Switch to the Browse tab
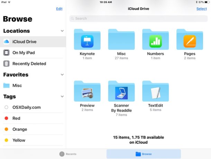Image resolution: width=211 pixels, height=159 pixels. point(144,154)
